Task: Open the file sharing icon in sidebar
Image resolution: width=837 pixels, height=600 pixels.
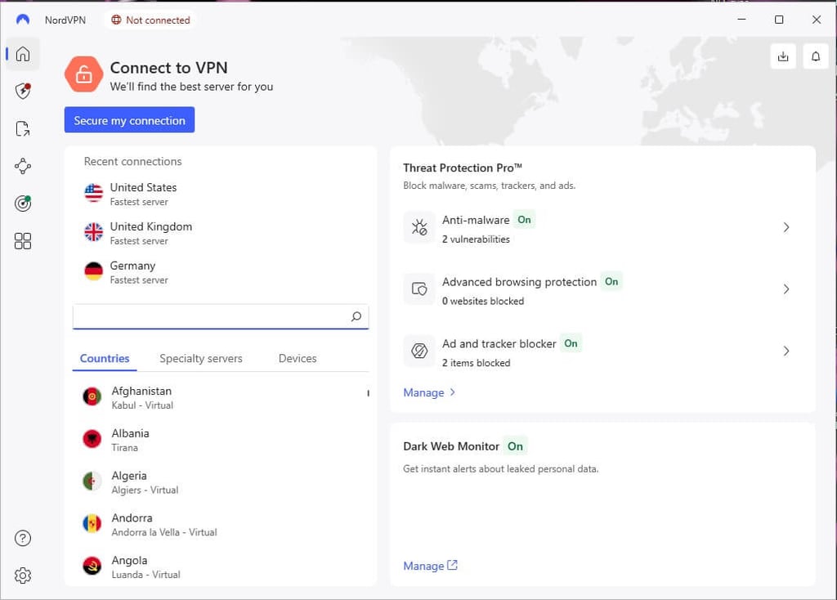Action: click(x=23, y=128)
